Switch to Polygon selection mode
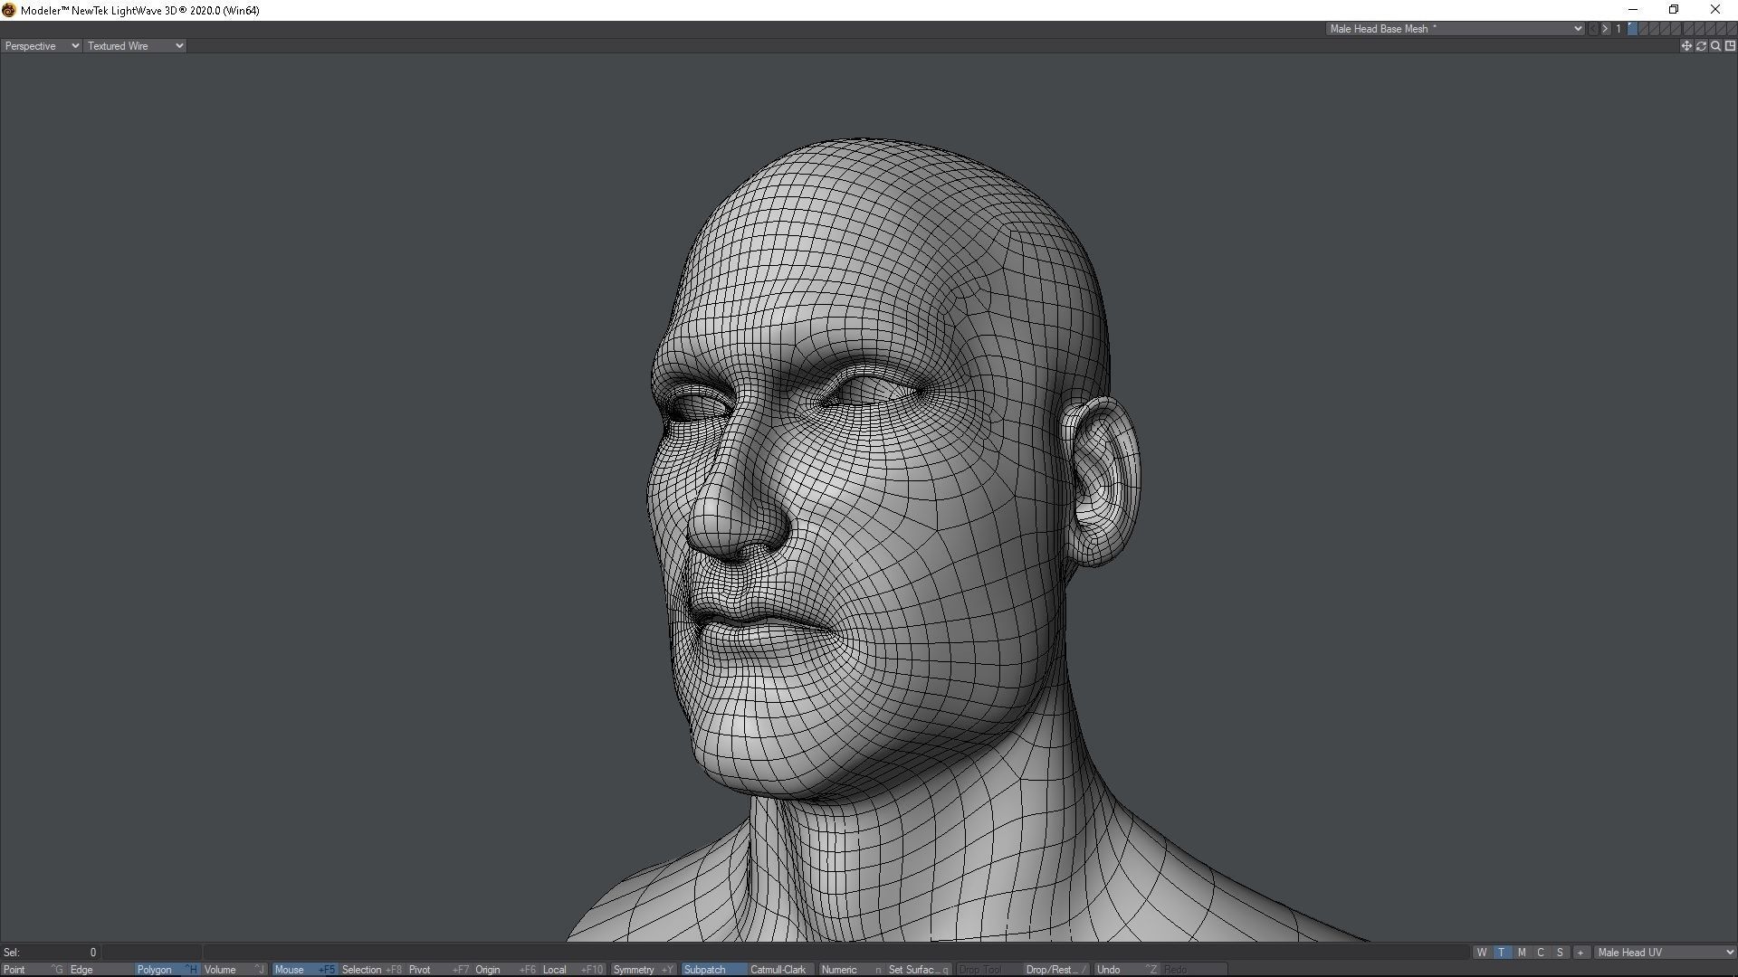1738x977 pixels. coord(167,970)
